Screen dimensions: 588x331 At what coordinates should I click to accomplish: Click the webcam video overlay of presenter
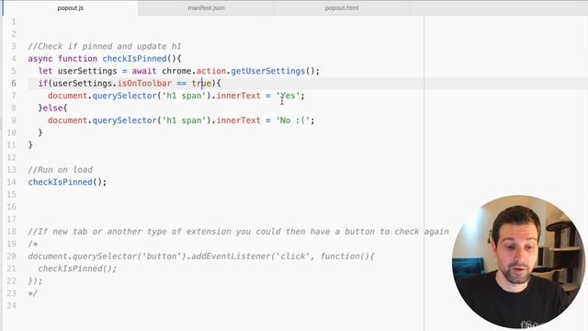click(518, 262)
